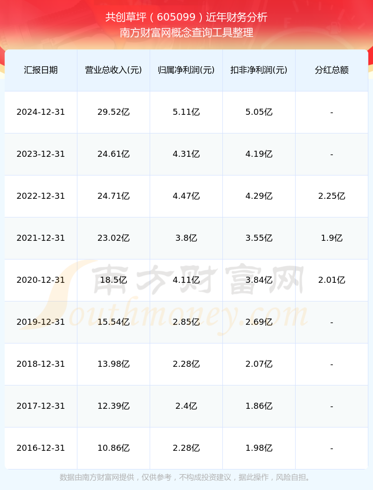Click the date cell 2019-12-31

pos(41,322)
